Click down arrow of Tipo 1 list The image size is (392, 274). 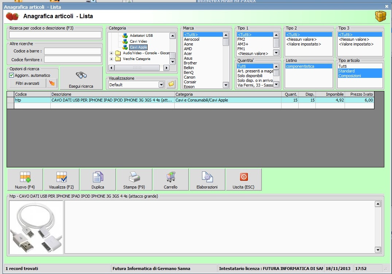[276, 53]
